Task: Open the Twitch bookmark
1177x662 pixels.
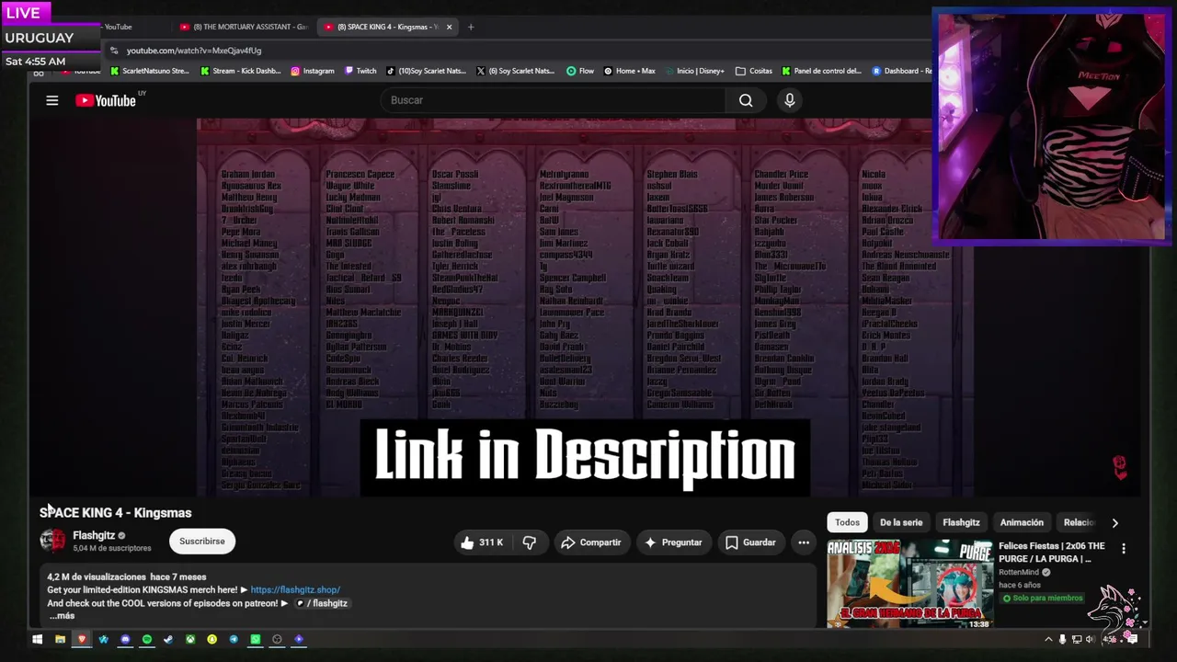Action: click(x=360, y=71)
